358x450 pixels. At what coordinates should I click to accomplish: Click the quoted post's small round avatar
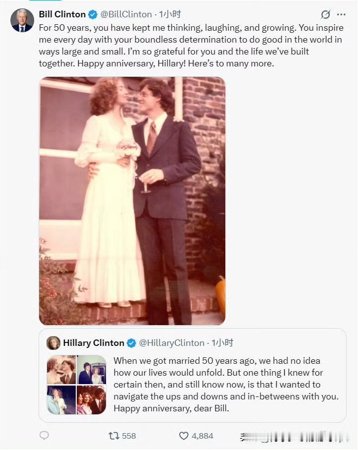point(53,343)
